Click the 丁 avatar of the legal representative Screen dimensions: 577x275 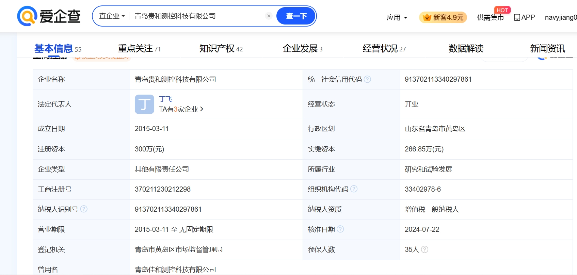(x=144, y=104)
